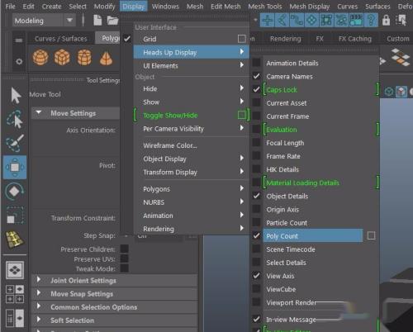Click the single perspective layout icon

(15, 270)
